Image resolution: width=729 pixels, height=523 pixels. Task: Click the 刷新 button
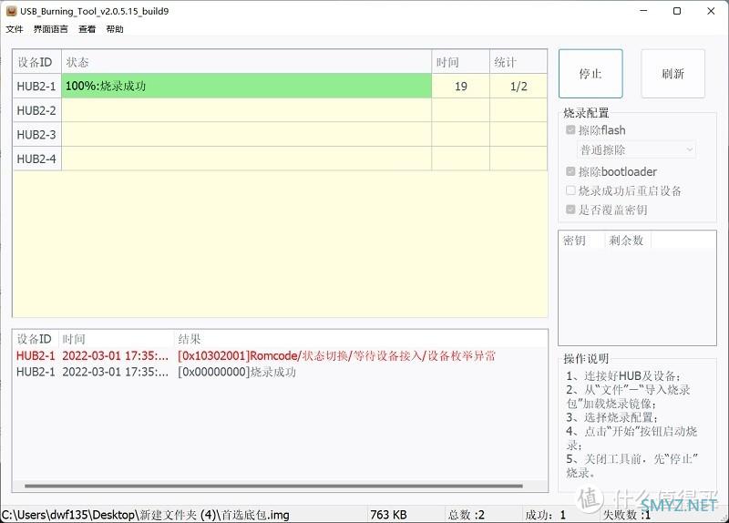click(x=673, y=74)
